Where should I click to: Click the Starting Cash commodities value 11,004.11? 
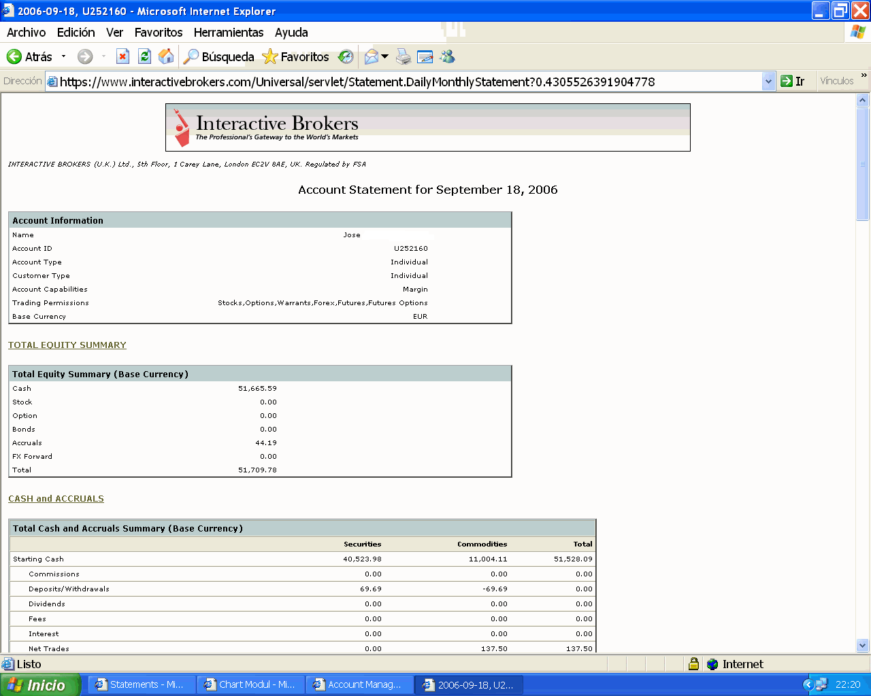click(x=488, y=559)
